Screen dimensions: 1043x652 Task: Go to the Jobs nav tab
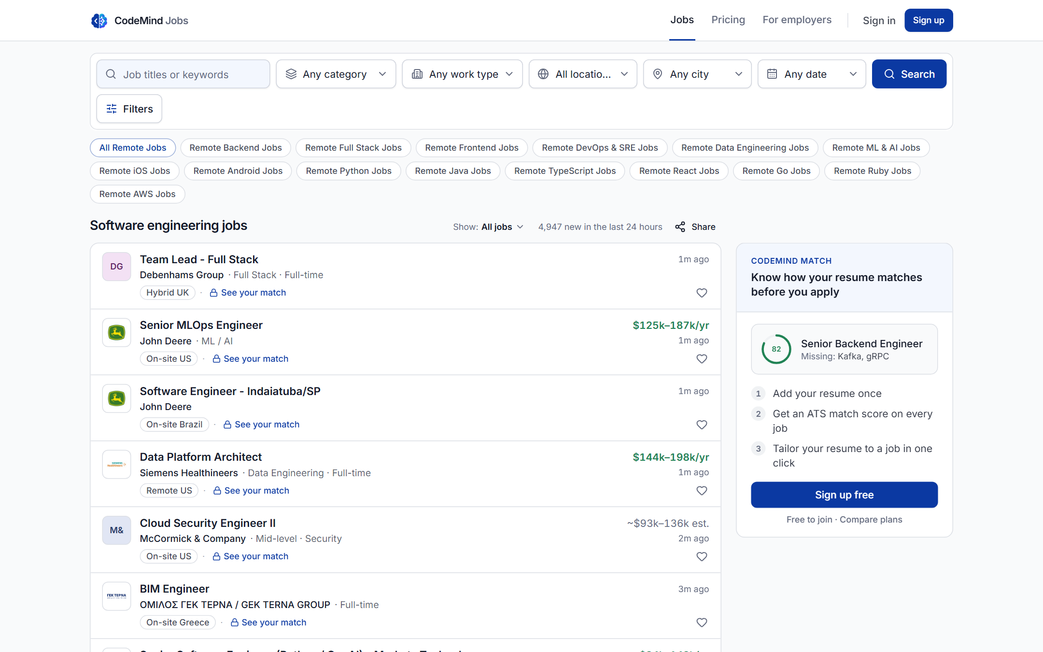(x=682, y=20)
